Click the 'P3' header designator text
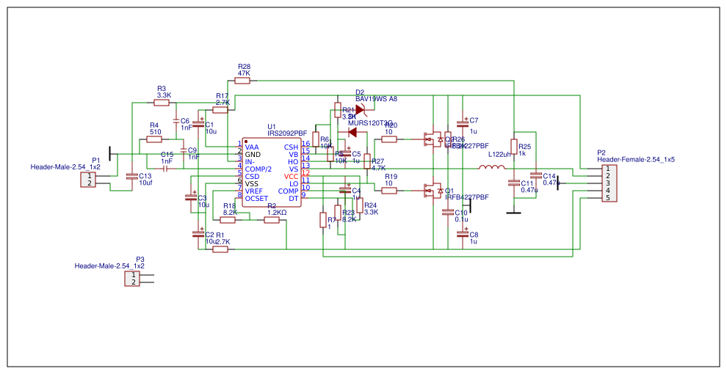727x374 pixels. [140, 259]
